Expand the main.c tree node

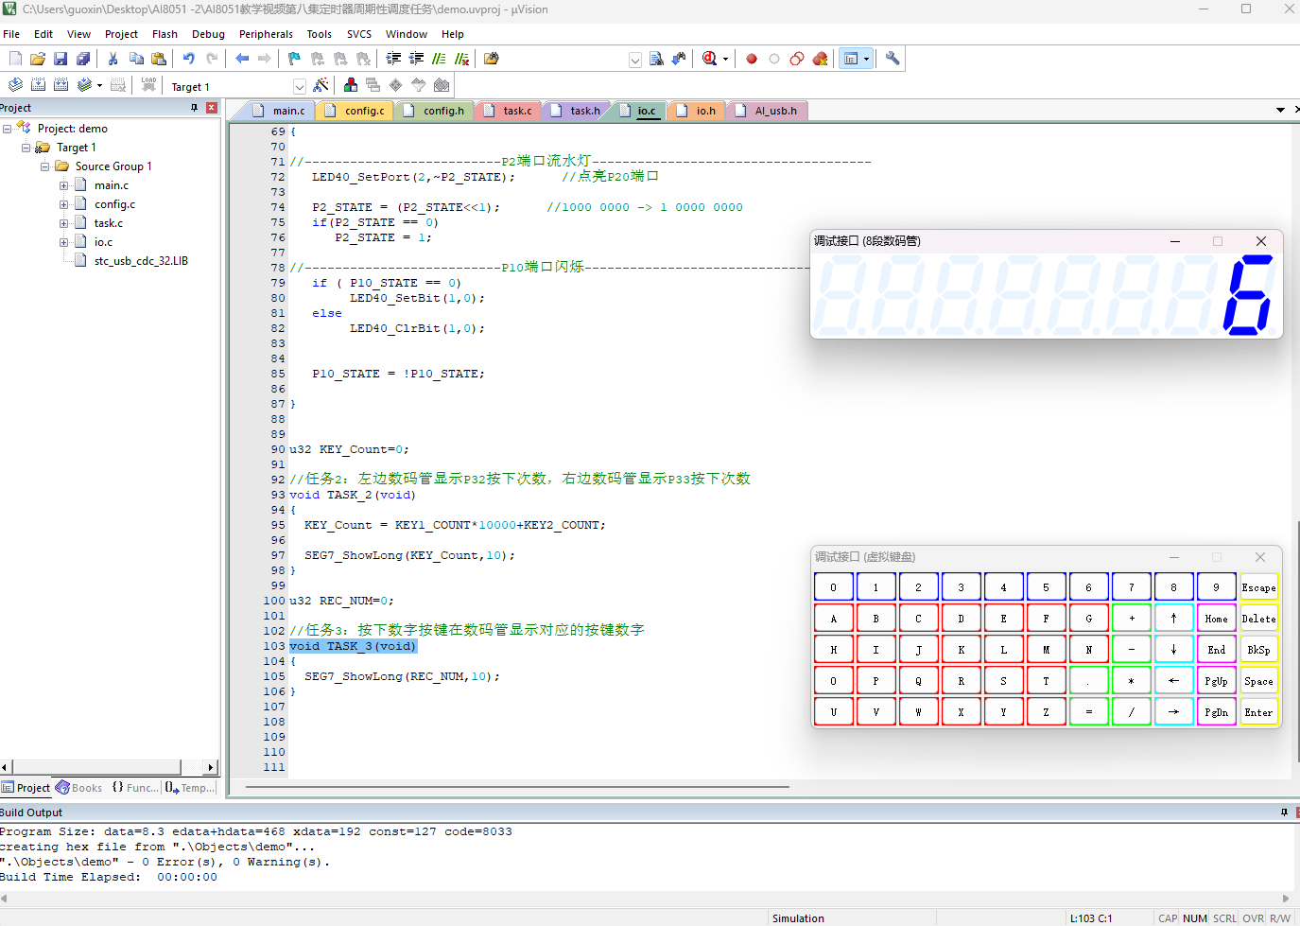tap(63, 185)
